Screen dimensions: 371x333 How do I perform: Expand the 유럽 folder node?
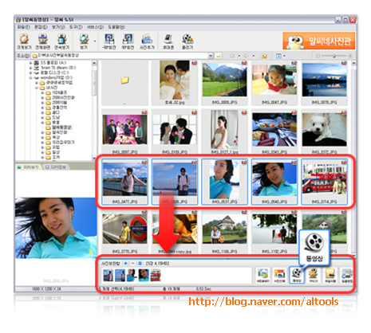click(x=42, y=147)
